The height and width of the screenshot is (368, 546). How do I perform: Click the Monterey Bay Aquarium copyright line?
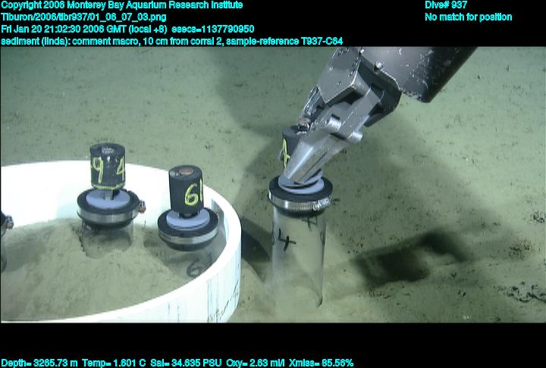(122, 5)
